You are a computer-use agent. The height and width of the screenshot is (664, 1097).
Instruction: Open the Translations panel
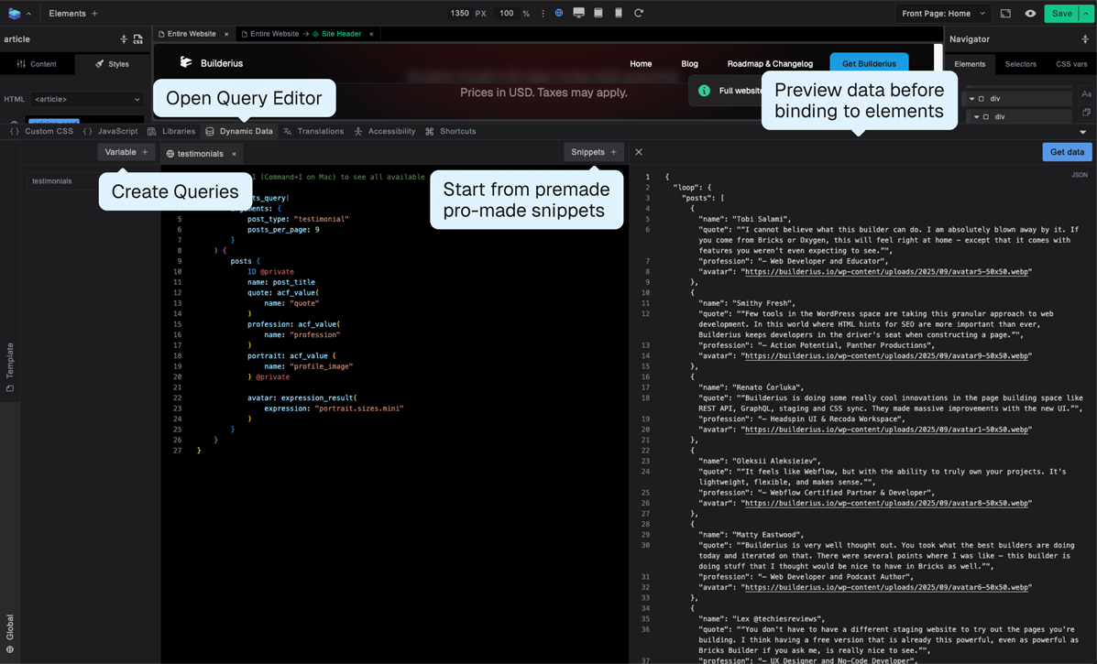coord(319,131)
